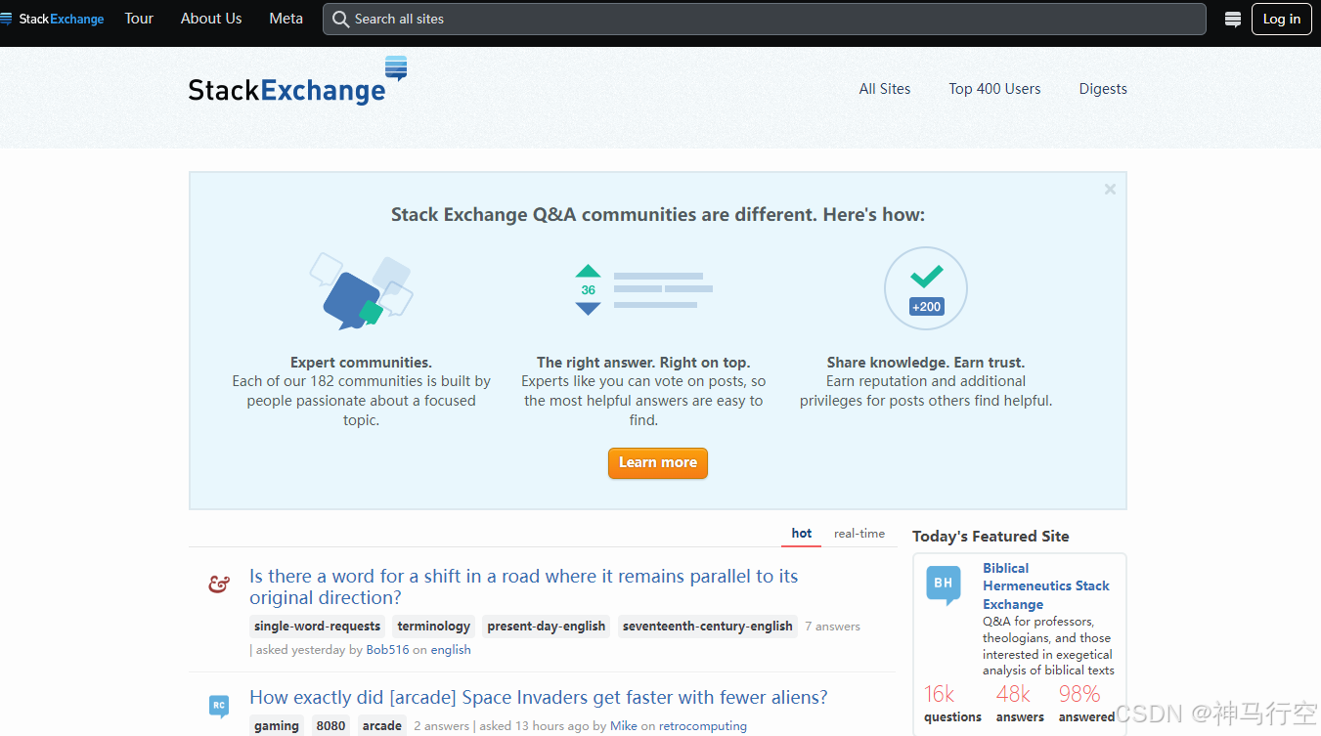The image size is (1321, 736).
Task: Open the Digests page
Action: [1103, 89]
